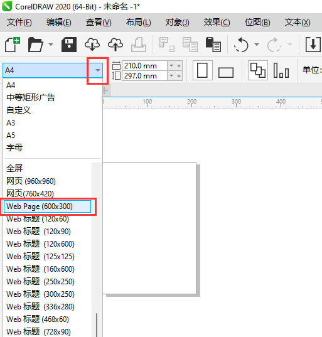Open the Undo history dropdown arrow
The image size is (322, 337).
coord(257,45)
